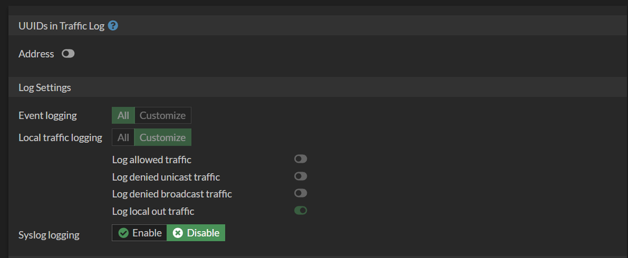Viewport: 628px width, 258px height.
Task: Toggle the Address UUID switch
Action: [68, 54]
